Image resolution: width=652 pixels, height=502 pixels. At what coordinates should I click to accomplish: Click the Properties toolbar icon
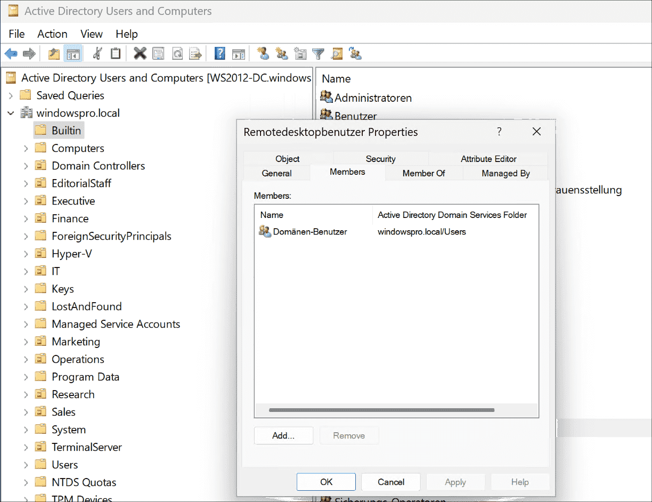coord(158,53)
